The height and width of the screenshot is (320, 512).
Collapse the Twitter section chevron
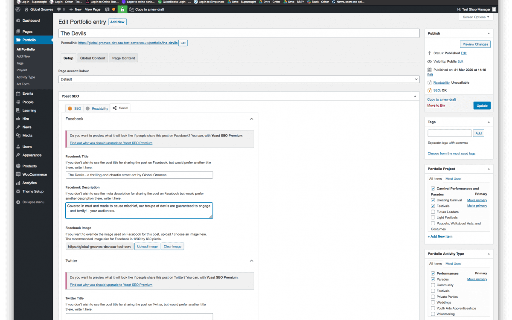coord(251,261)
